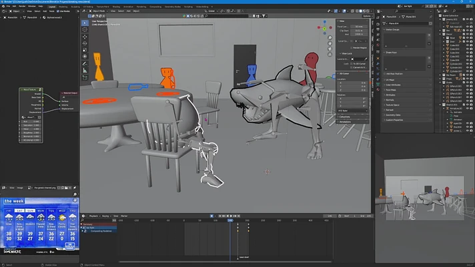Viewport: 475px width, 267px height.
Task: Open the Render menu
Action: click(22, 6)
